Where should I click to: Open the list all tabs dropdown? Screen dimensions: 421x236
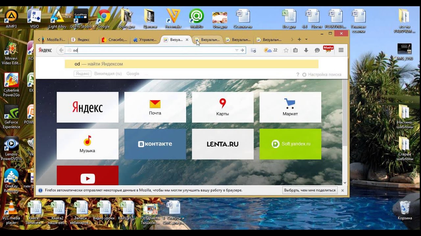coord(306,39)
